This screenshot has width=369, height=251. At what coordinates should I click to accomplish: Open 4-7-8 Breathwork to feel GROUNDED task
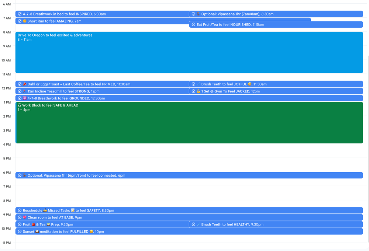(x=189, y=98)
